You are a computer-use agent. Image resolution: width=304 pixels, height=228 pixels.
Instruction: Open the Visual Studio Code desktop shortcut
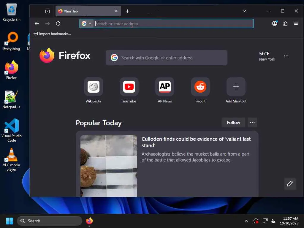click(x=12, y=130)
